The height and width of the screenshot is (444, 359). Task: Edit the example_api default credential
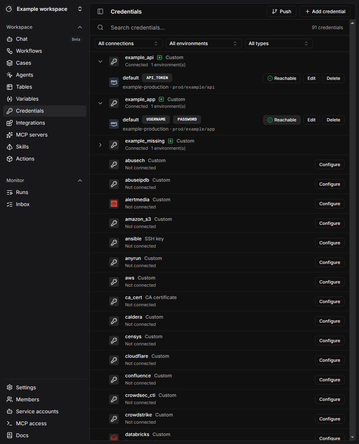[x=311, y=78]
